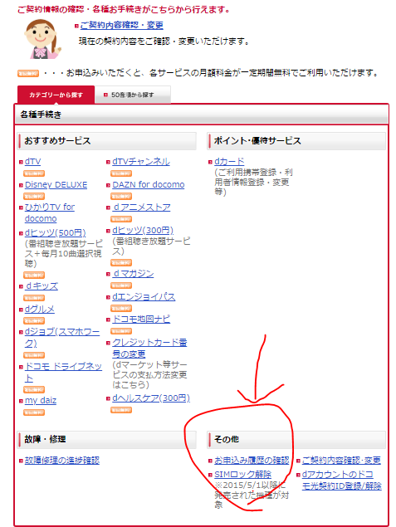The height and width of the screenshot is (527, 396).
Task: Open the Disney DELUXE link
Action: tap(56, 185)
